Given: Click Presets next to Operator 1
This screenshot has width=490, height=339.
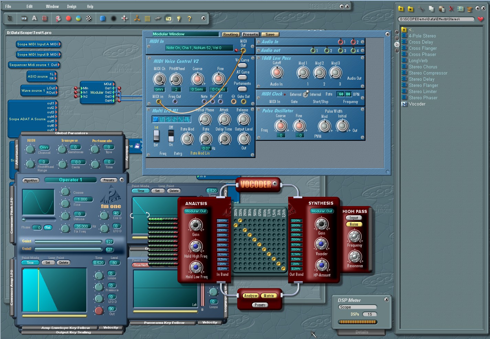Looking at the screenshot, I should pyautogui.click(x=109, y=180).
